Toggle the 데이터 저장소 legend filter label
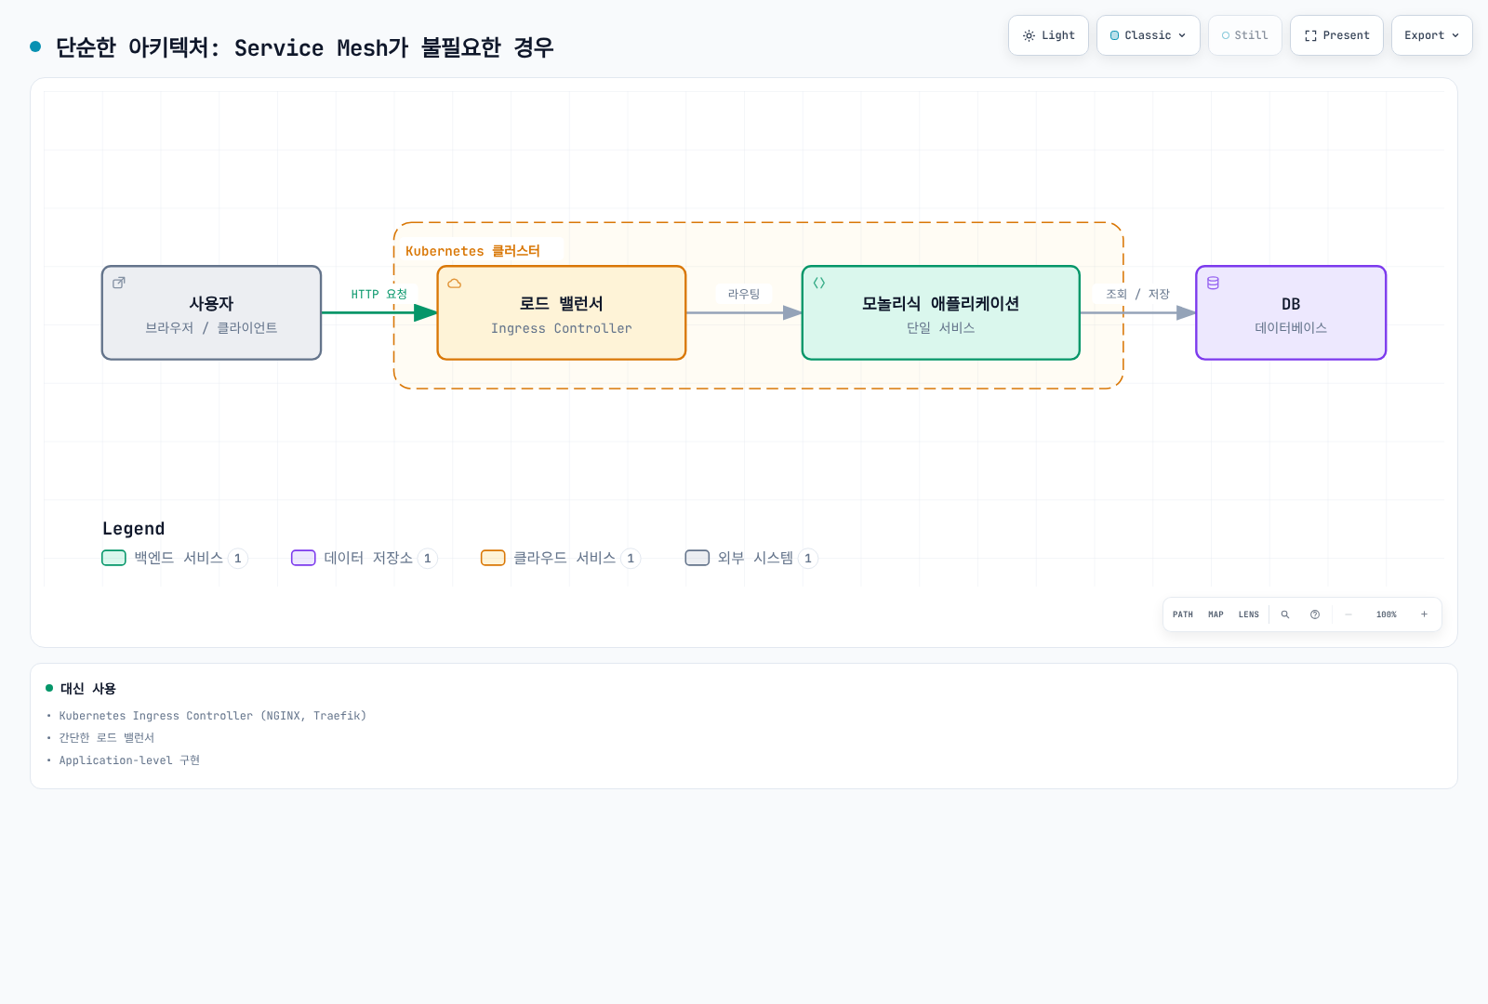The image size is (1488, 1004). click(368, 558)
